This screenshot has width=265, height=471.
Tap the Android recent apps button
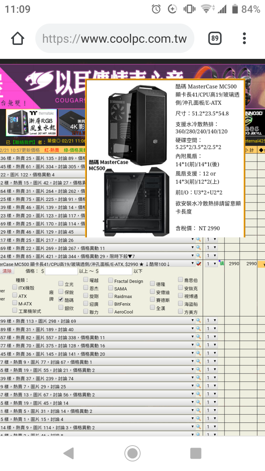coord(196,453)
